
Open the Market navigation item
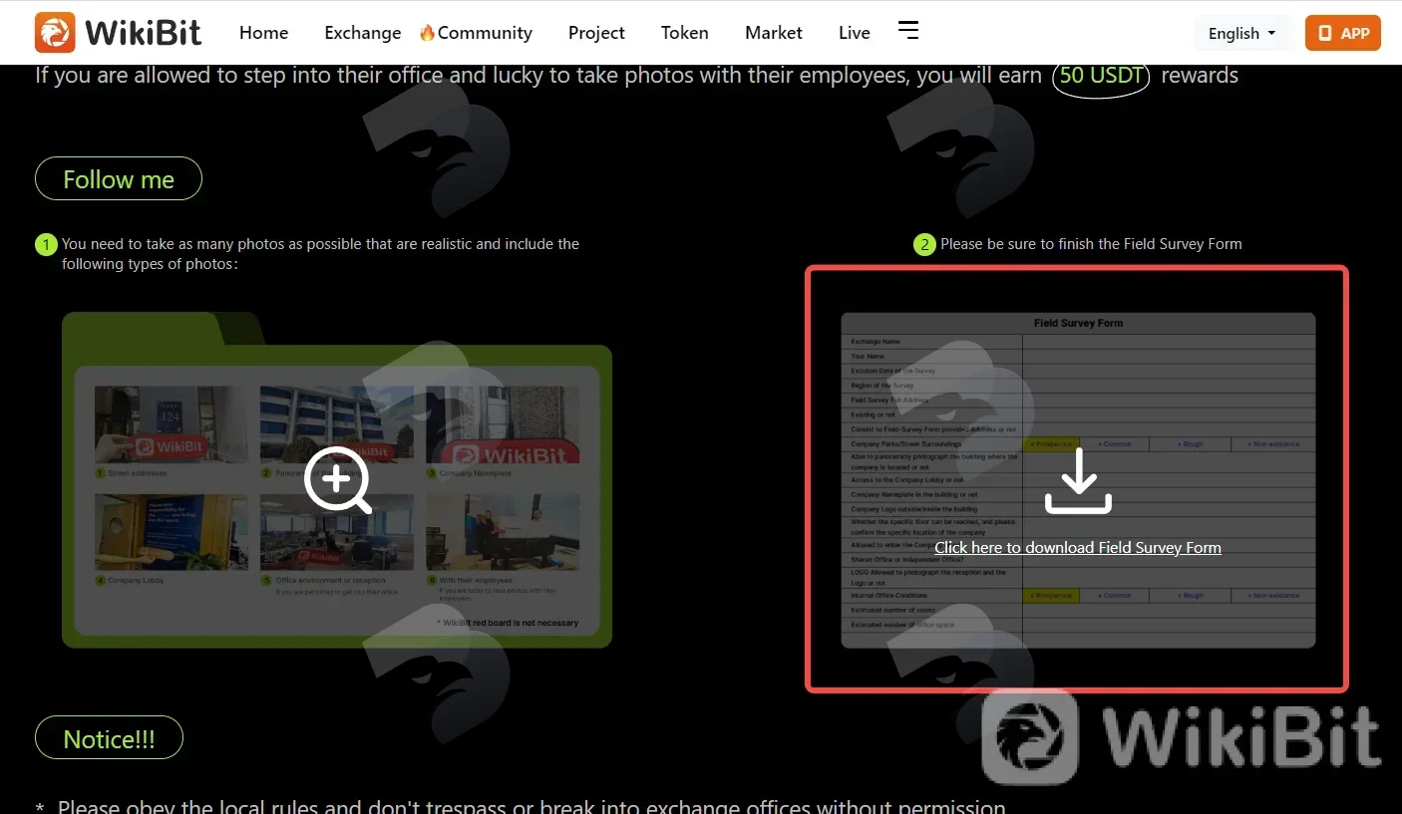pyautogui.click(x=773, y=33)
